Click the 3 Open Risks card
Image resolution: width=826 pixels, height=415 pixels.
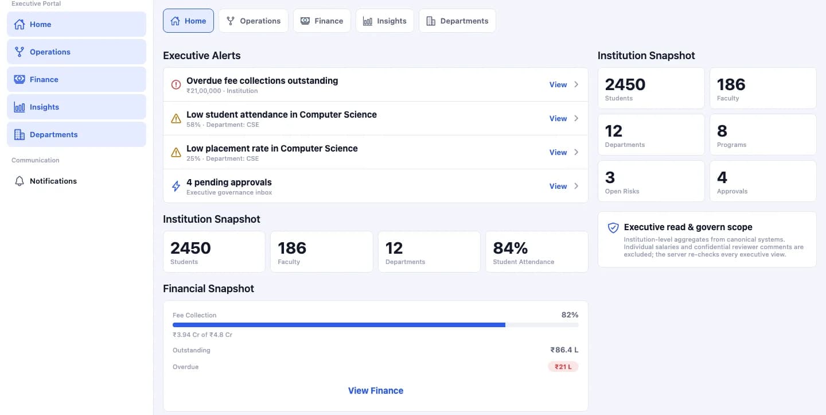(651, 181)
